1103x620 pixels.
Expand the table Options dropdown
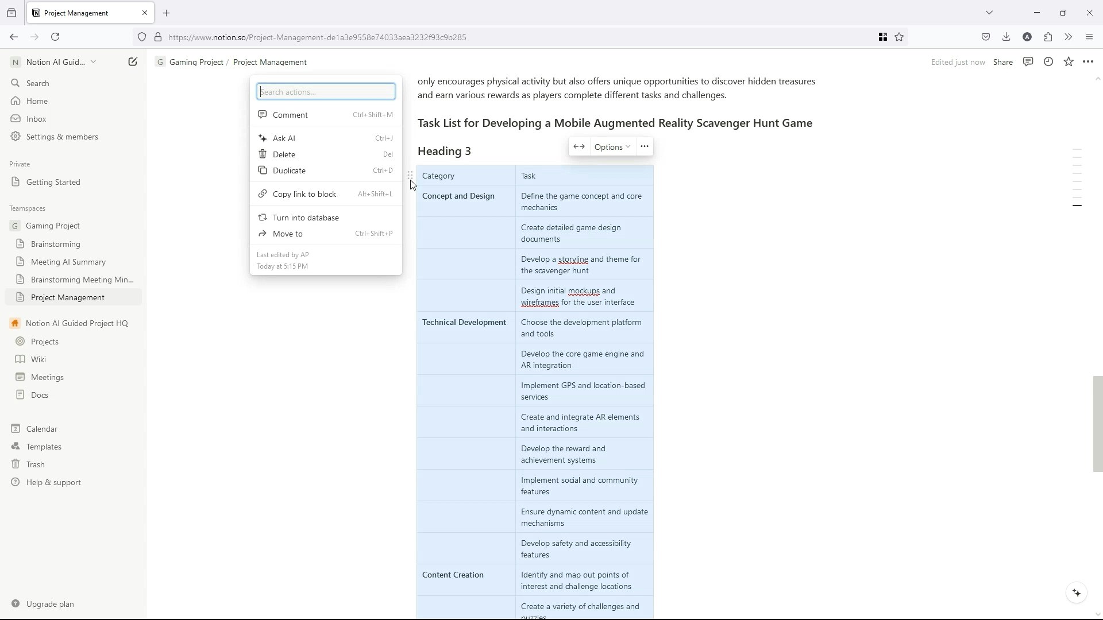(612, 147)
